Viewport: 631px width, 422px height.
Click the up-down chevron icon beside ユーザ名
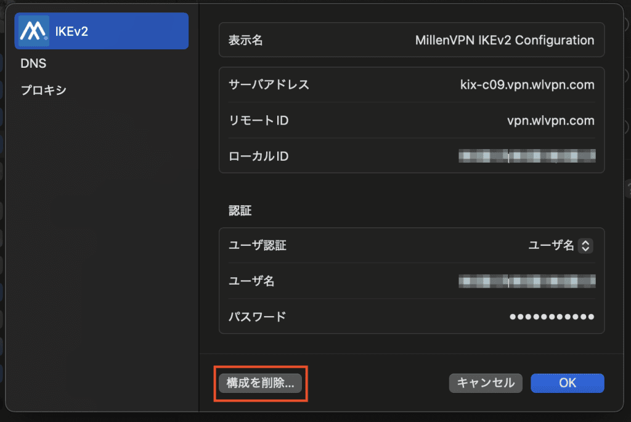[x=586, y=246]
